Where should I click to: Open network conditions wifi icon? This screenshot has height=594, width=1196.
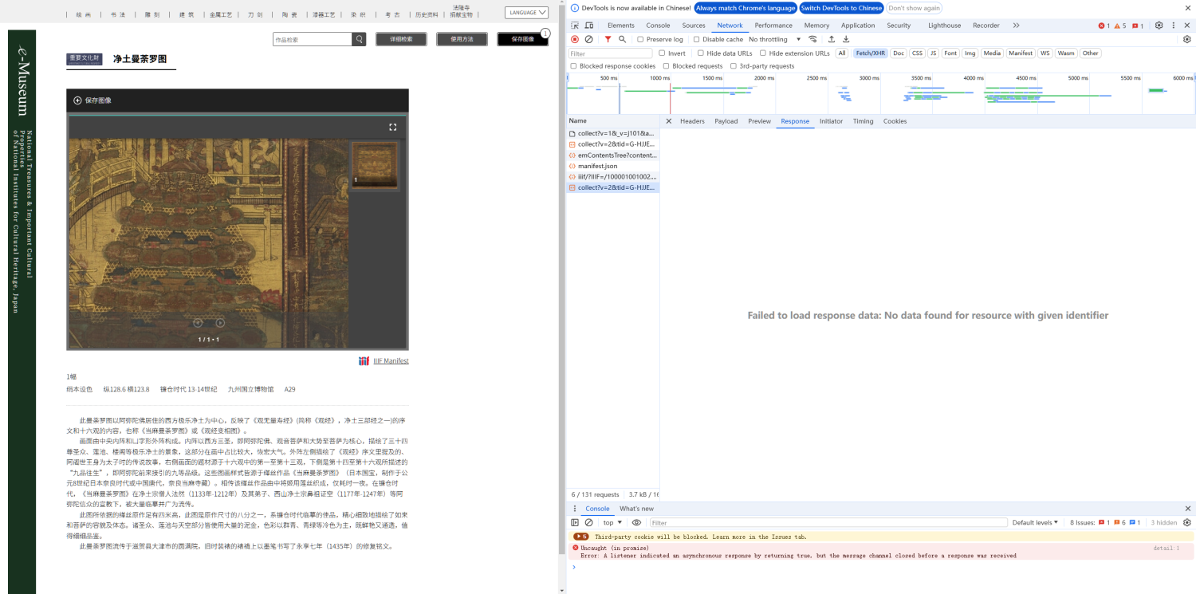pos(812,39)
